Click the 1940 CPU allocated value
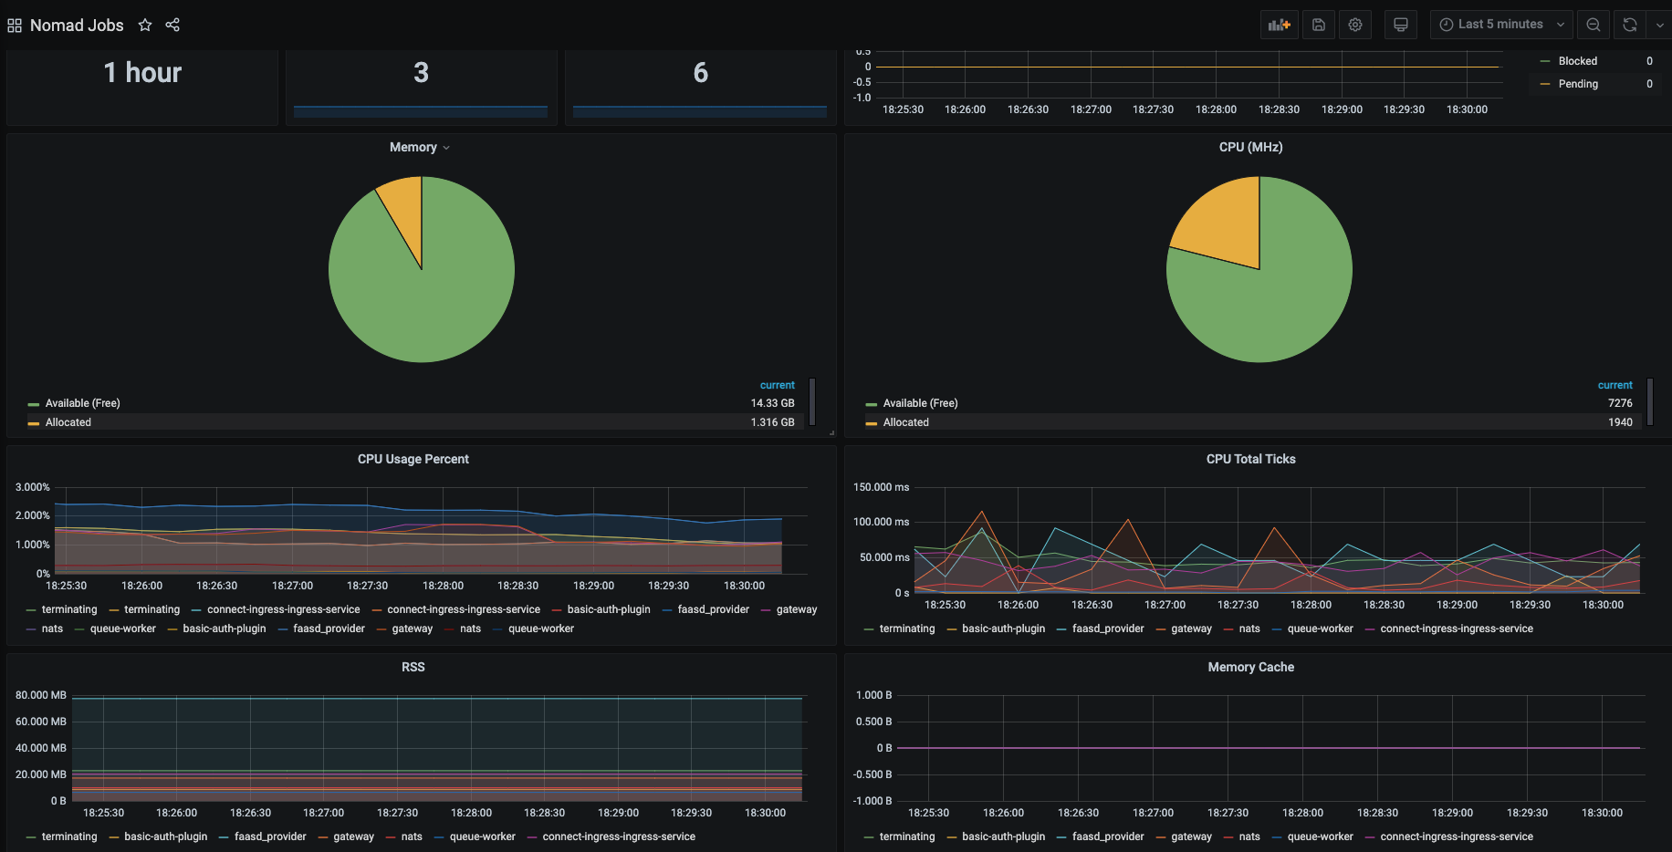Viewport: 1672px width, 852px height. click(x=1620, y=422)
